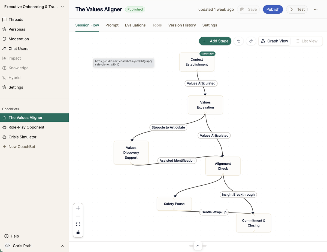Open the three-dot more options menu
327x252 pixels.
tap(316, 9)
